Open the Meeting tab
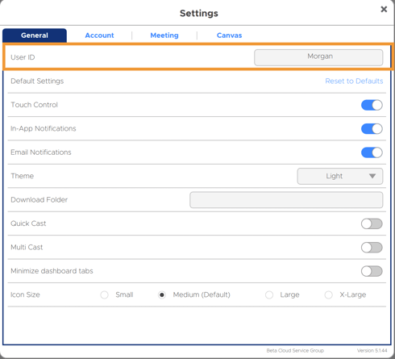 pyautogui.click(x=164, y=35)
